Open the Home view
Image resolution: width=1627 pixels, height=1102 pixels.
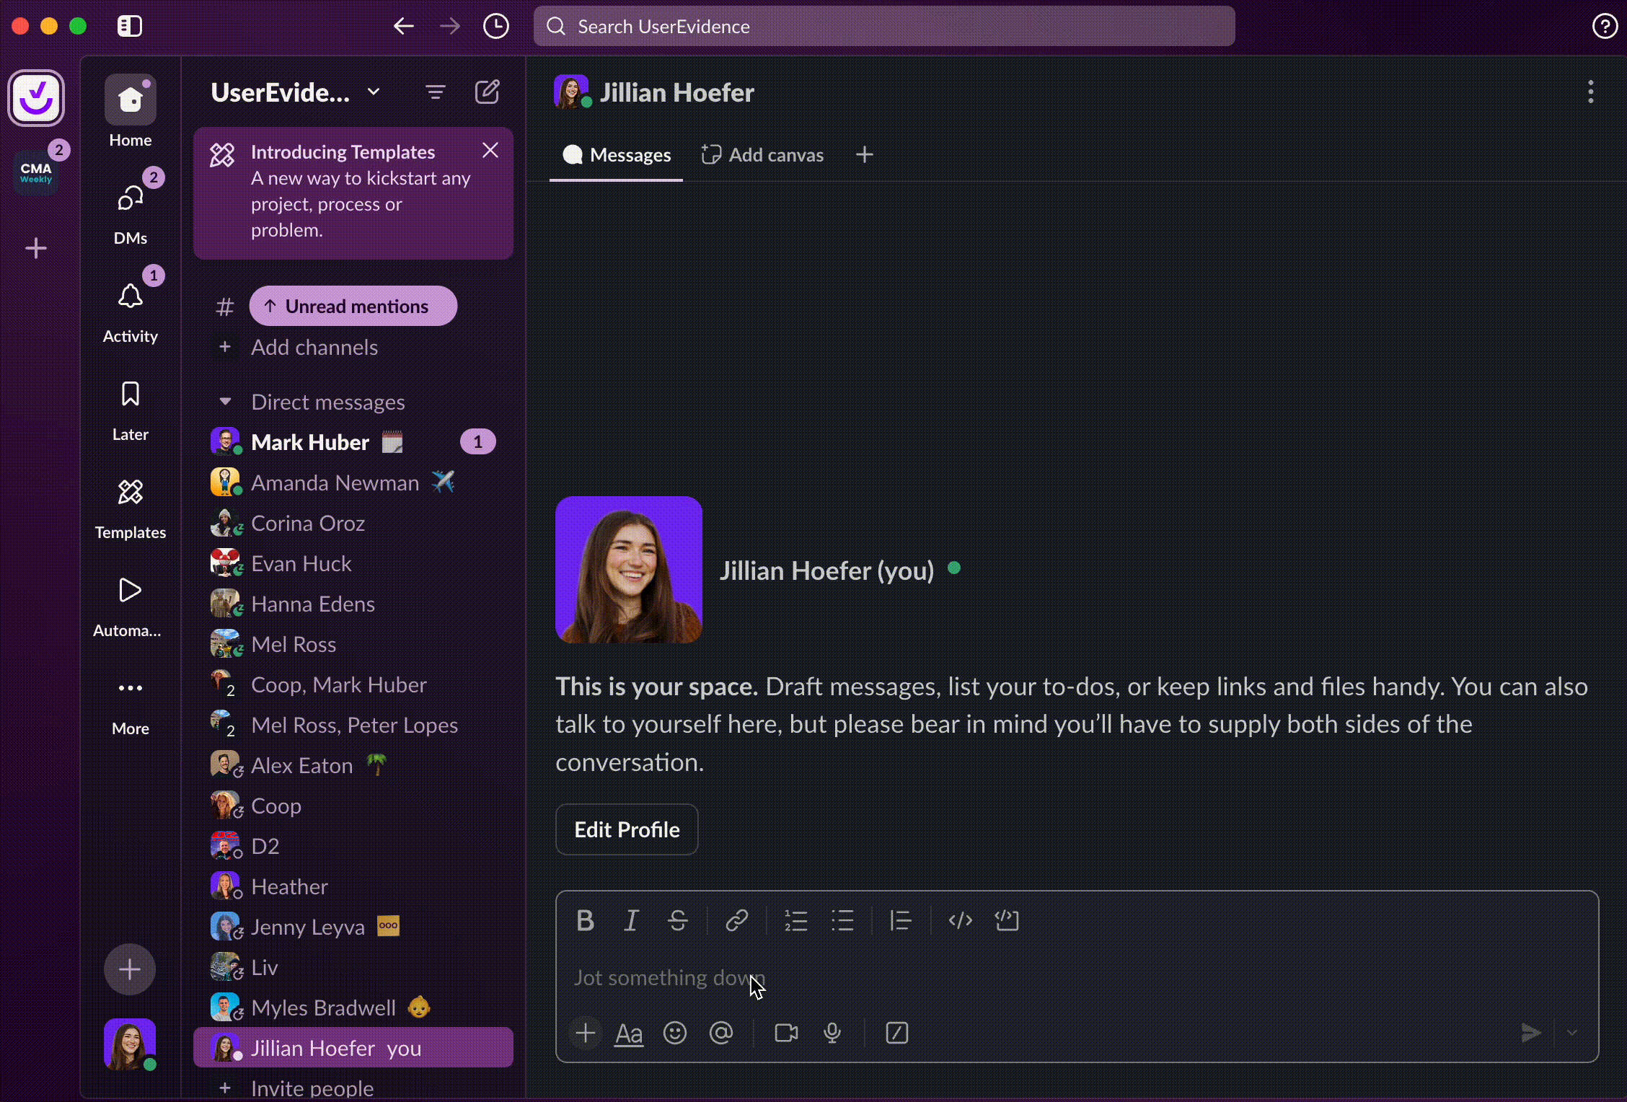[x=131, y=112]
